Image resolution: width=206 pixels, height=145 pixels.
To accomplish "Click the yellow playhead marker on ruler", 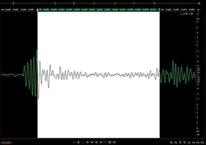I will [x=38, y=10].
